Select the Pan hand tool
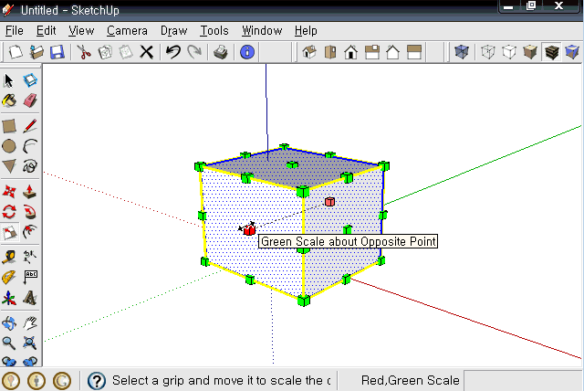Image resolution: width=584 pixels, height=391 pixels. [x=30, y=323]
